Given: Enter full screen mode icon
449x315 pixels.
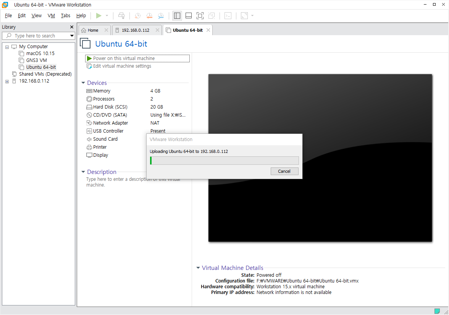Looking at the screenshot, I should tap(200, 16).
